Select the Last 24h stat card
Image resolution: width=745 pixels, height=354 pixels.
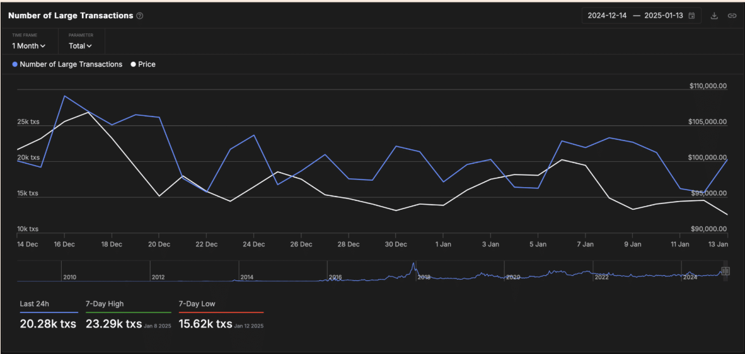(x=49, y=316)
